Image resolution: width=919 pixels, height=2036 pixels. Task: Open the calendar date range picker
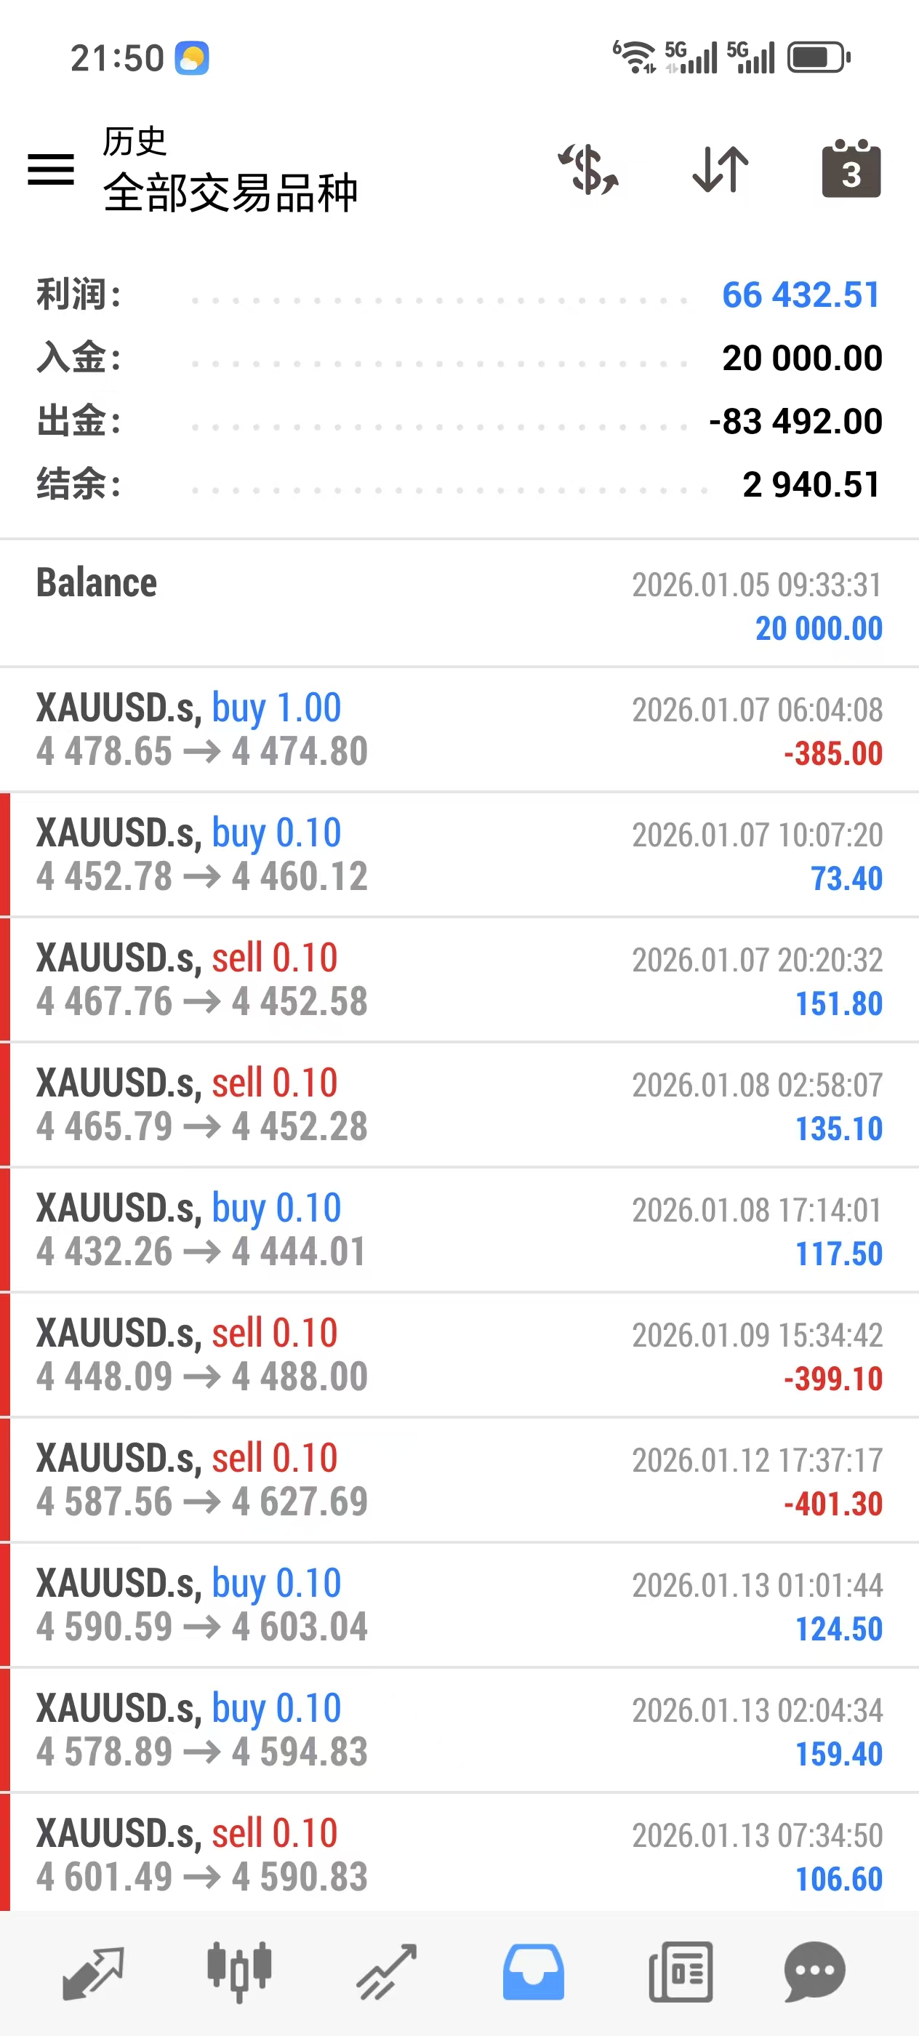tap(851, 169)
